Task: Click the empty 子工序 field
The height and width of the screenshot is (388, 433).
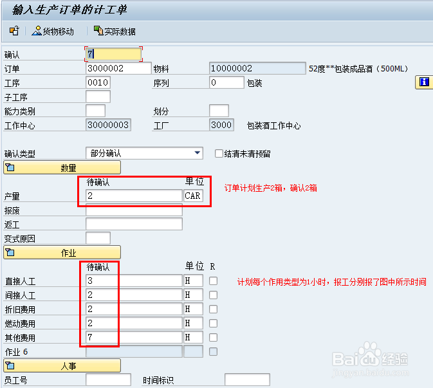Action: pyautogui.click(x=98, y=97)
